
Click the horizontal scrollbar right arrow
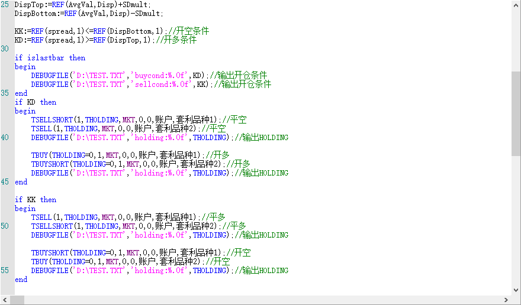(x=506, y=300)
